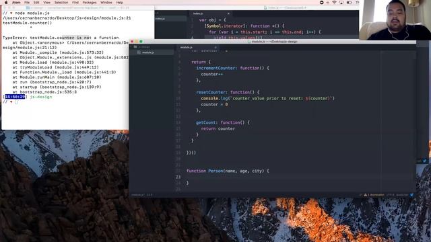The width and height of the screenshot is (431, 242).
Task: Open the Find menu
Action: (x=75, y=2)
